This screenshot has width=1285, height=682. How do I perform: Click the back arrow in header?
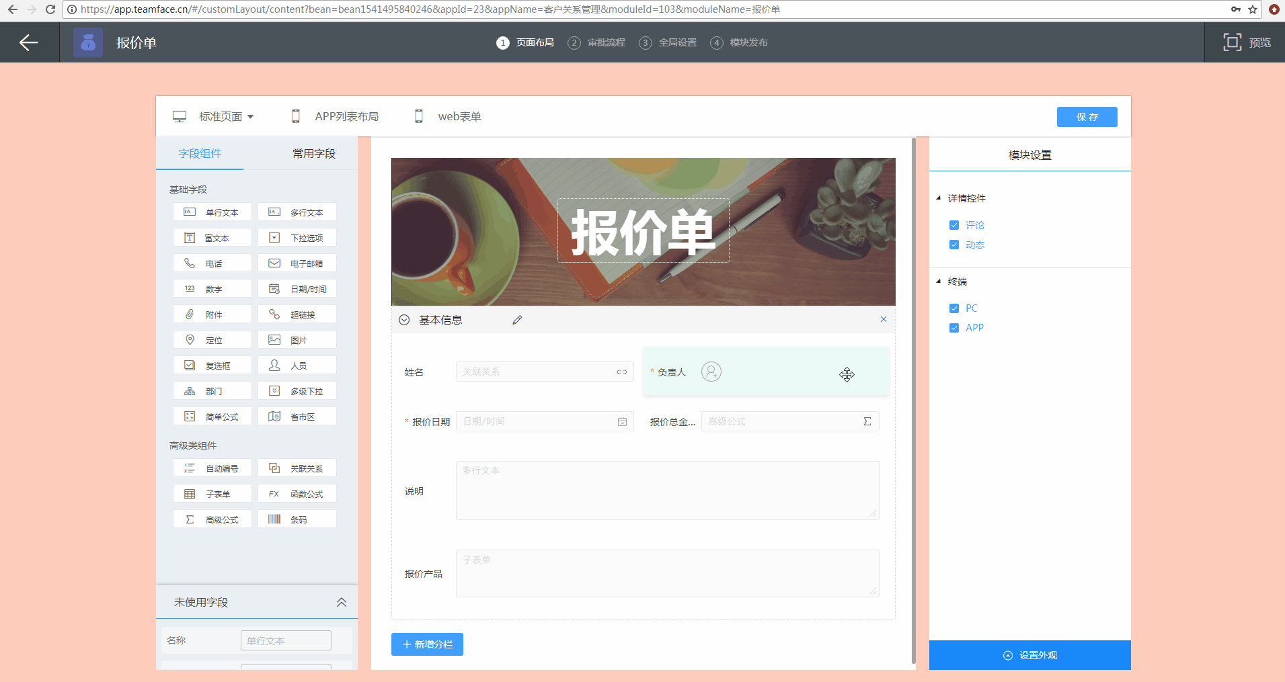(x=29, y=43)
